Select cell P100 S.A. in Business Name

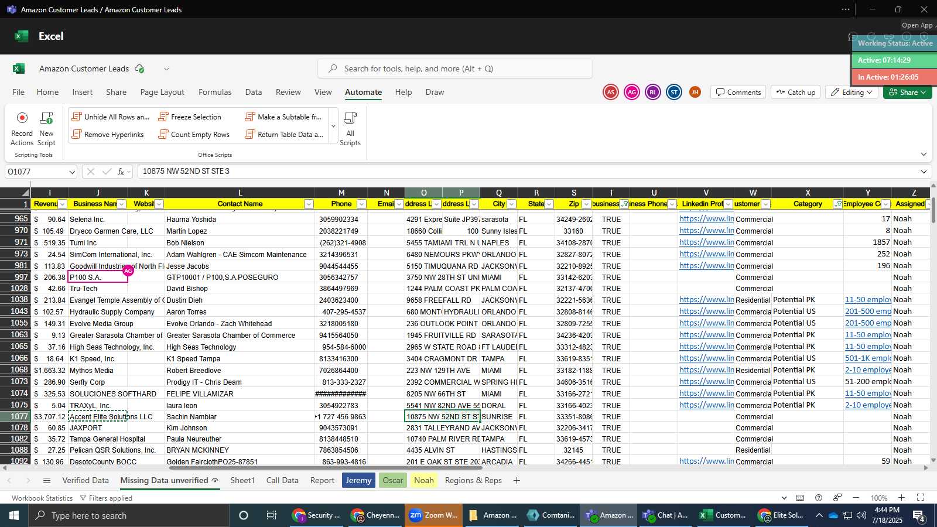[x=98, y=277]
